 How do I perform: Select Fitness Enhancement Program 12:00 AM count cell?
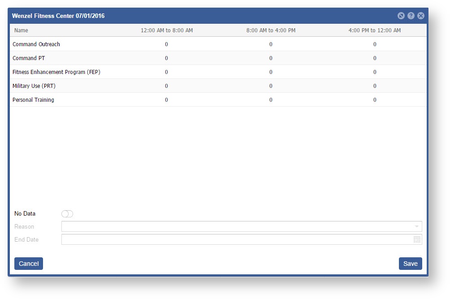[x=166, y=72]
